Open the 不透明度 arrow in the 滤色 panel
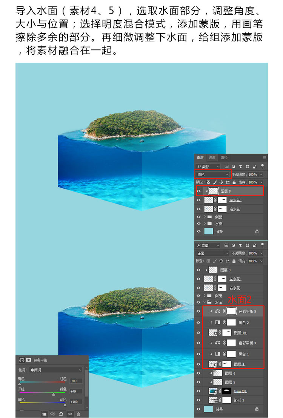The height and width of the screenshot is (418, 283). coord(261,174)
